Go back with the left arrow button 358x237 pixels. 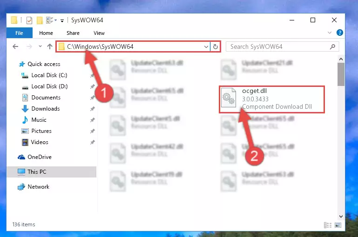[15, 46]
